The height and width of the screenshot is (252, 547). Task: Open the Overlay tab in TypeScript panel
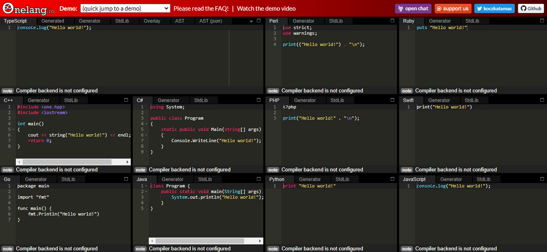(x=152, y=21)
